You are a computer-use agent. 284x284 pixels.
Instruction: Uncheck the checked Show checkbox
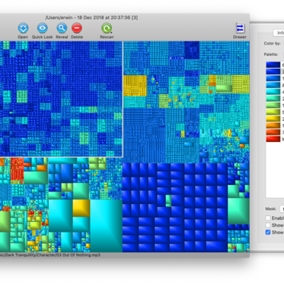point(268,232)
